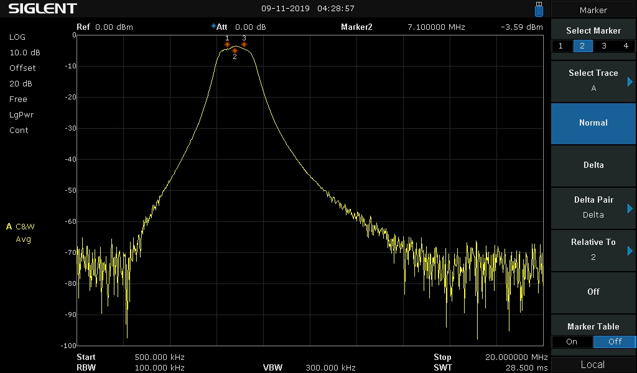Select marker number 3
This screenshot has height=373, width=637.
point(604,46)
